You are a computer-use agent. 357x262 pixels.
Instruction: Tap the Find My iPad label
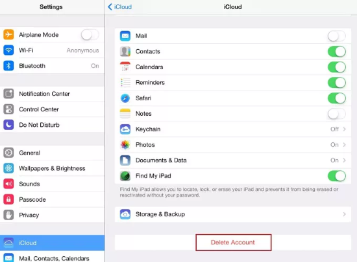[153, 176]
